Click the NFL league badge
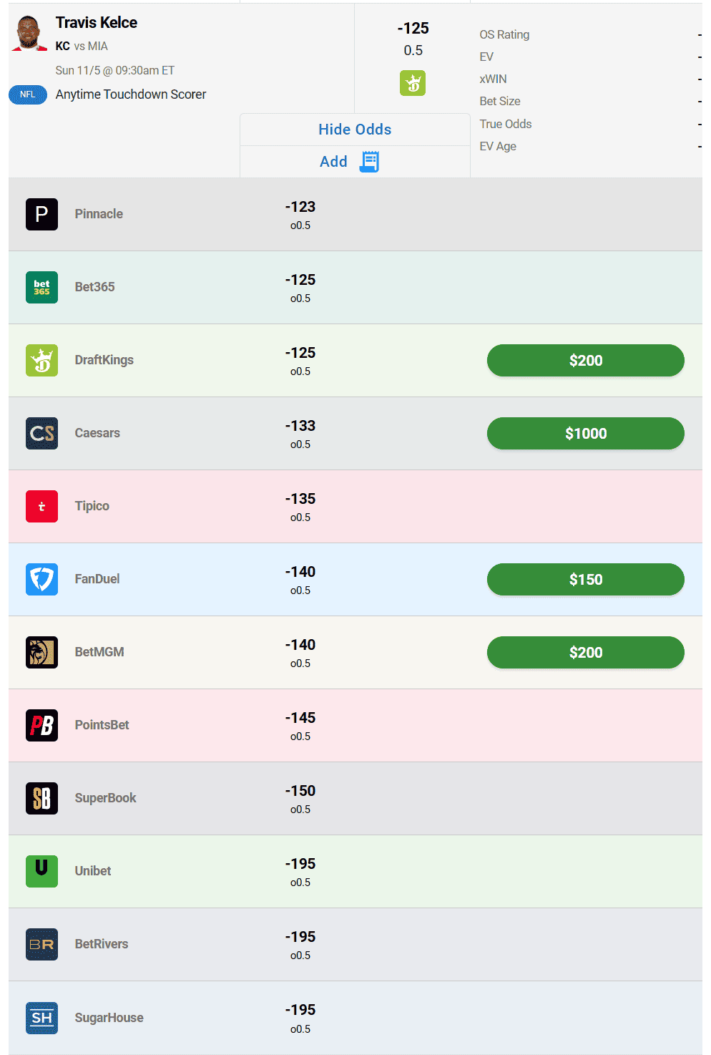711x1055 pixels. pyautogui.click(x=28, y=94)
